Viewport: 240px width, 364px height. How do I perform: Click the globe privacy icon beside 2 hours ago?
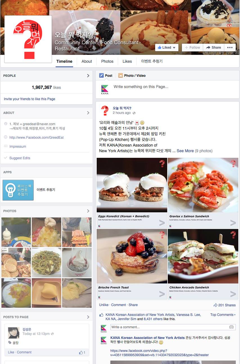[x=134, y=113]
